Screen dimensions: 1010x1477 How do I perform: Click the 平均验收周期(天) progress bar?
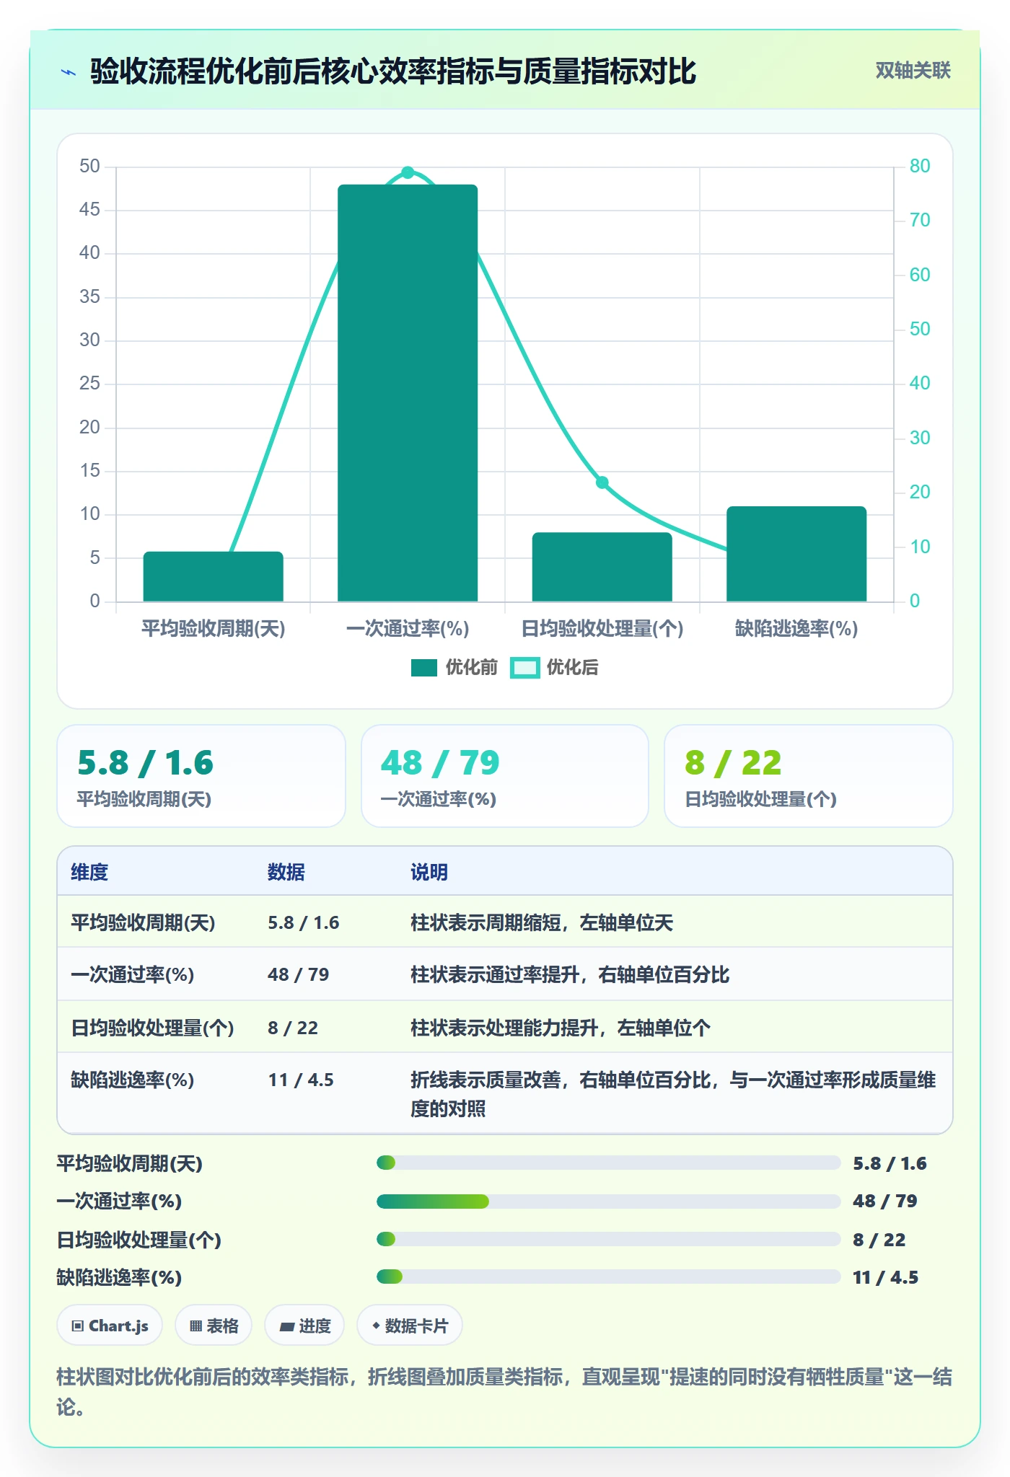pyautogui.click(x=609, y=1163)
